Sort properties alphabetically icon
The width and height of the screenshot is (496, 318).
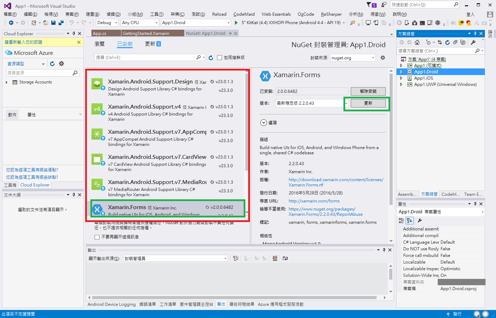pyautogui.click(x=410, y=221)
